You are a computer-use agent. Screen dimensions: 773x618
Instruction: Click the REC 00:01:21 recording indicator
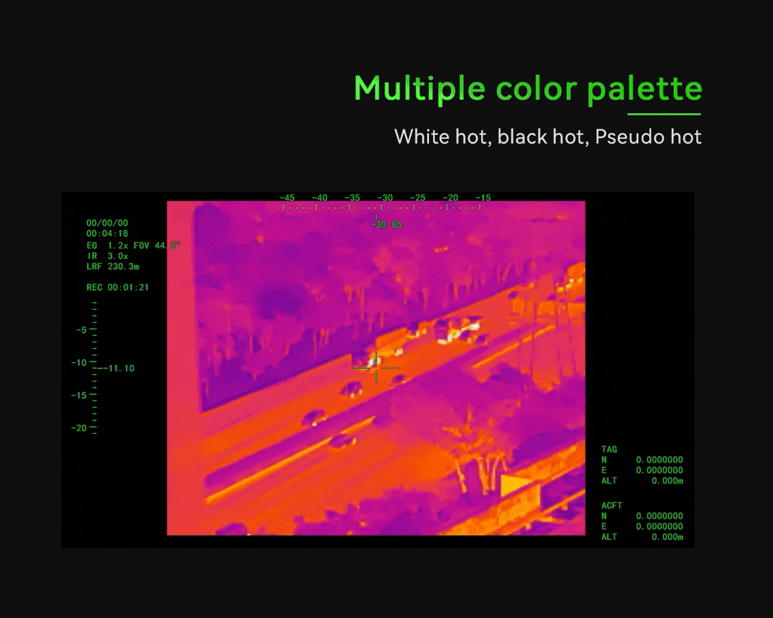point(117,287)
